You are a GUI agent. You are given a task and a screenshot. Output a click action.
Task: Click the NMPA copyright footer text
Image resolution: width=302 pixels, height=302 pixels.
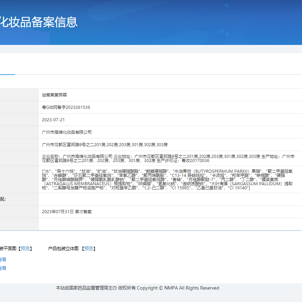point(138,288)
